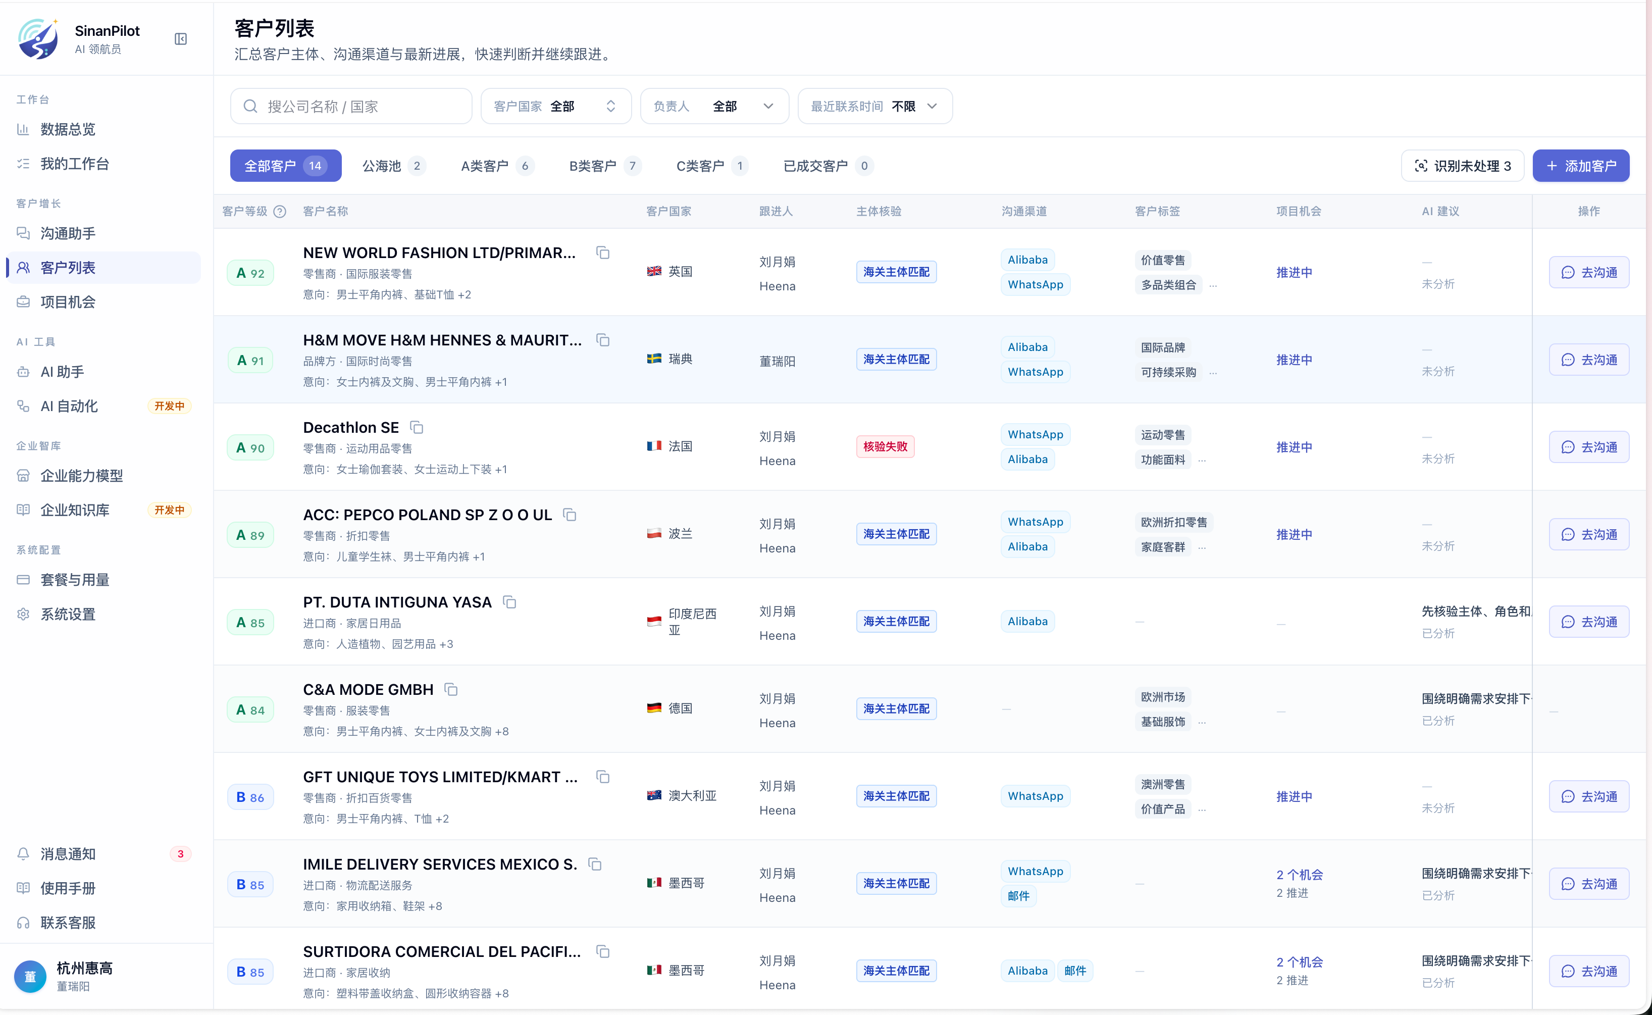Open 使用手册 in sidebar
Image resolution: width=1652 pixels, height=1015 pixels.
click(104, 888)
